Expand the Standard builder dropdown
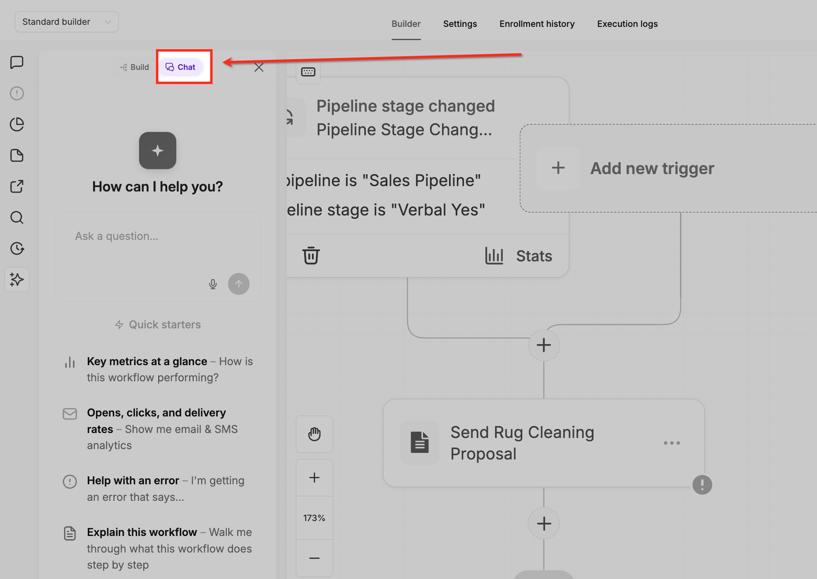 (x=67, y=22)
